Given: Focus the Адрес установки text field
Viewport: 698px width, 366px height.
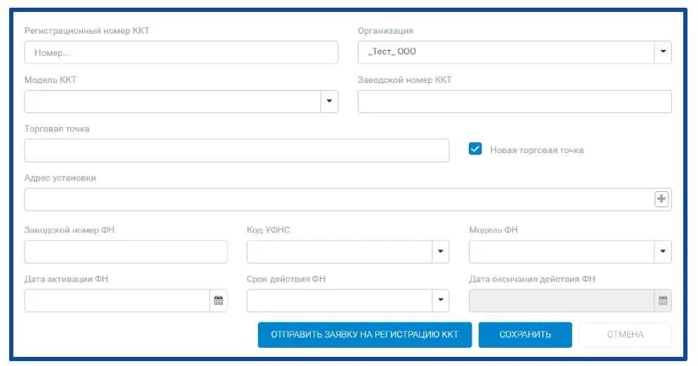Looking at the screenshot, I should [340, 200].
